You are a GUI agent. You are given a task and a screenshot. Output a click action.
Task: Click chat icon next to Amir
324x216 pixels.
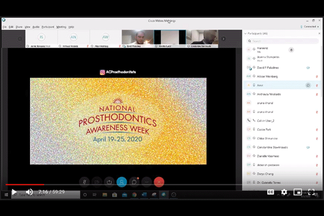pyautogui.click(x=308, y=85)
